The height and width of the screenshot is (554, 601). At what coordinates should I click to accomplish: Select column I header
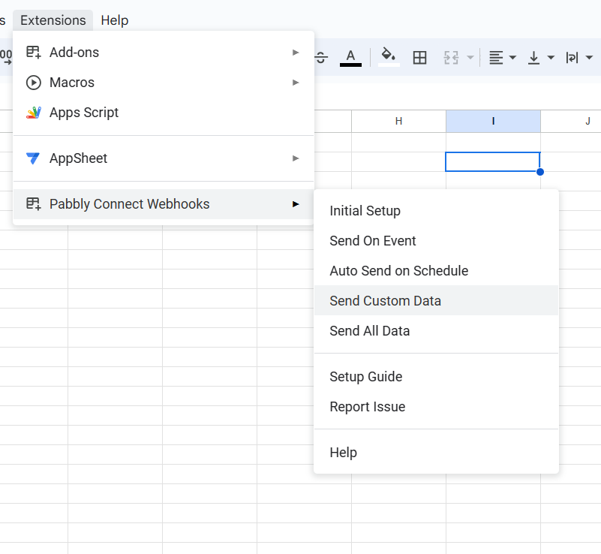pyautogui.click(x=493, y=121)
